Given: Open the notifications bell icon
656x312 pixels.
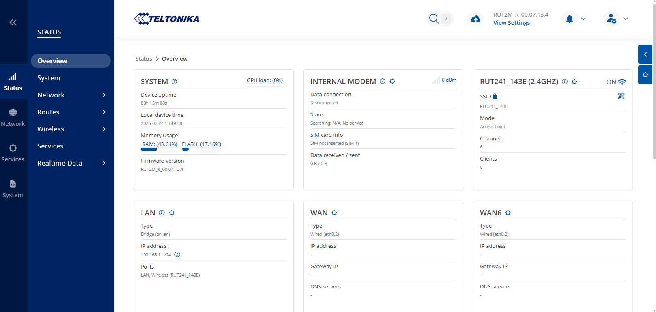Looking at the screenshot, I should click(570, 19).
